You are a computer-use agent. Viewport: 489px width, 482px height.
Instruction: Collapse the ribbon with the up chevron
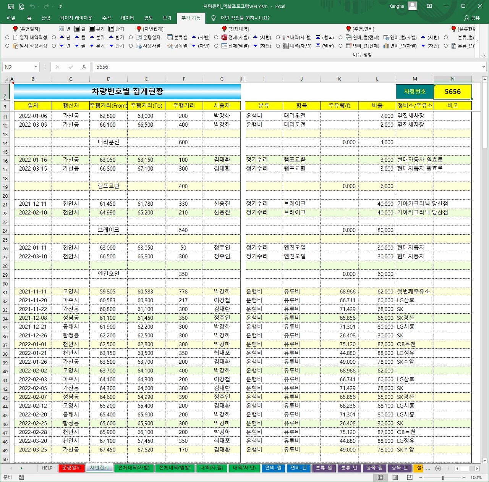[484, 55]
